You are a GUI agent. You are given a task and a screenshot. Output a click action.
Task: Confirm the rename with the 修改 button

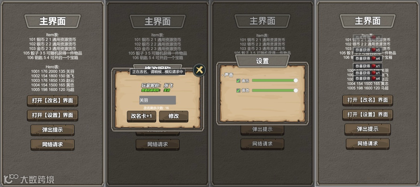click(x=173, y=116)
